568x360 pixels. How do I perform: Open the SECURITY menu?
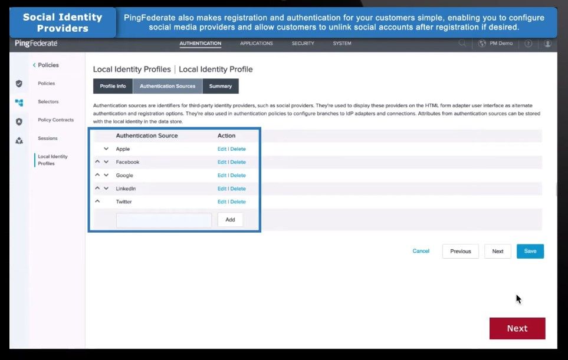click(x=303, y=44)
